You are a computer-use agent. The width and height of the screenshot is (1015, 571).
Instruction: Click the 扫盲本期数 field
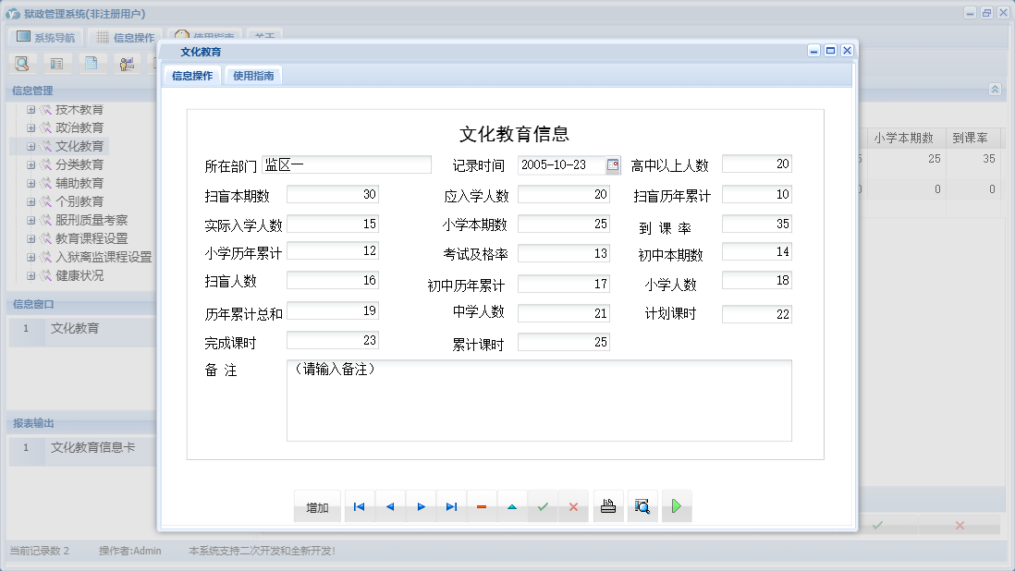pyautogui.click(x=333, y=195)
